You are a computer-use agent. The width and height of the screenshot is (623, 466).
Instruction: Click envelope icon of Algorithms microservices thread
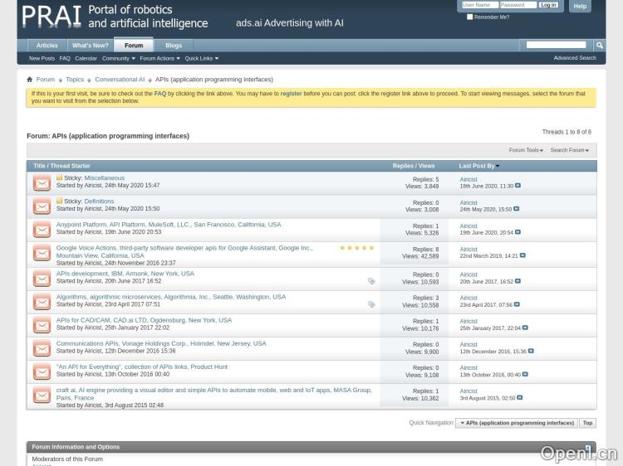coord(42,302)
